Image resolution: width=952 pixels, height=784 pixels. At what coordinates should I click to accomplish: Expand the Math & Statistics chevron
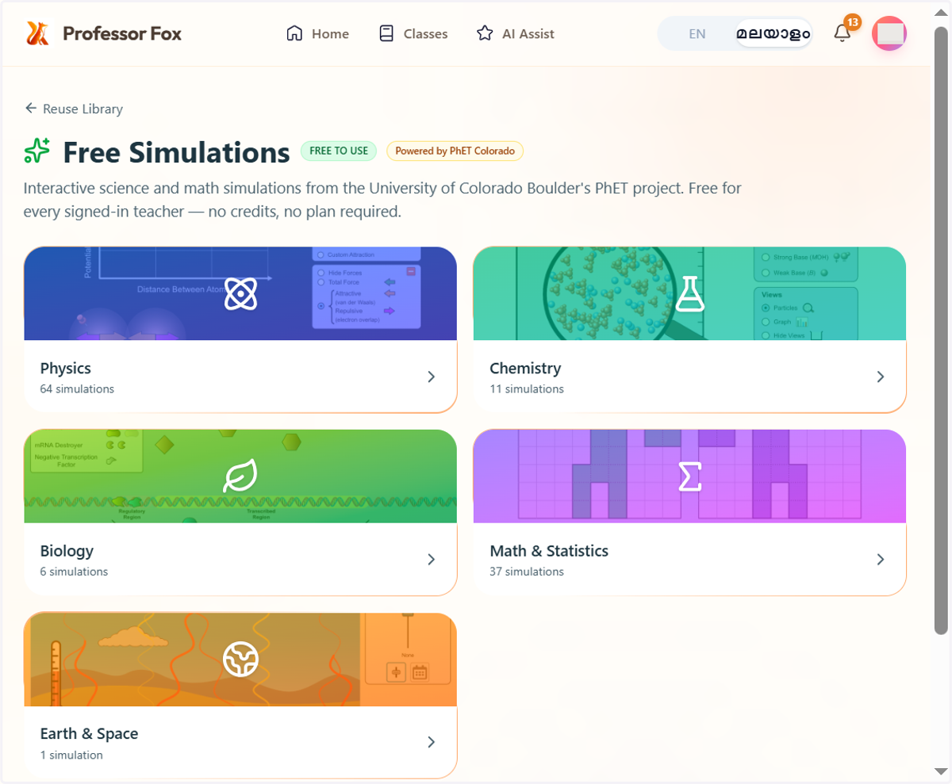[881, 560]
